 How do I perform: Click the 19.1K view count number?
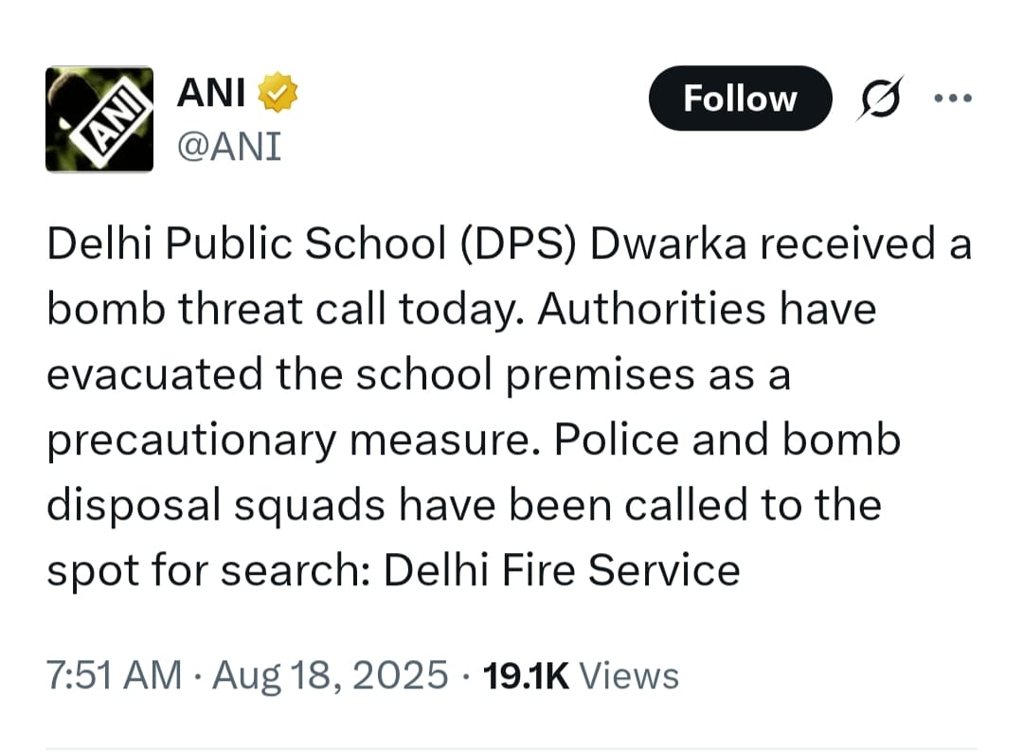coord(526,675)
